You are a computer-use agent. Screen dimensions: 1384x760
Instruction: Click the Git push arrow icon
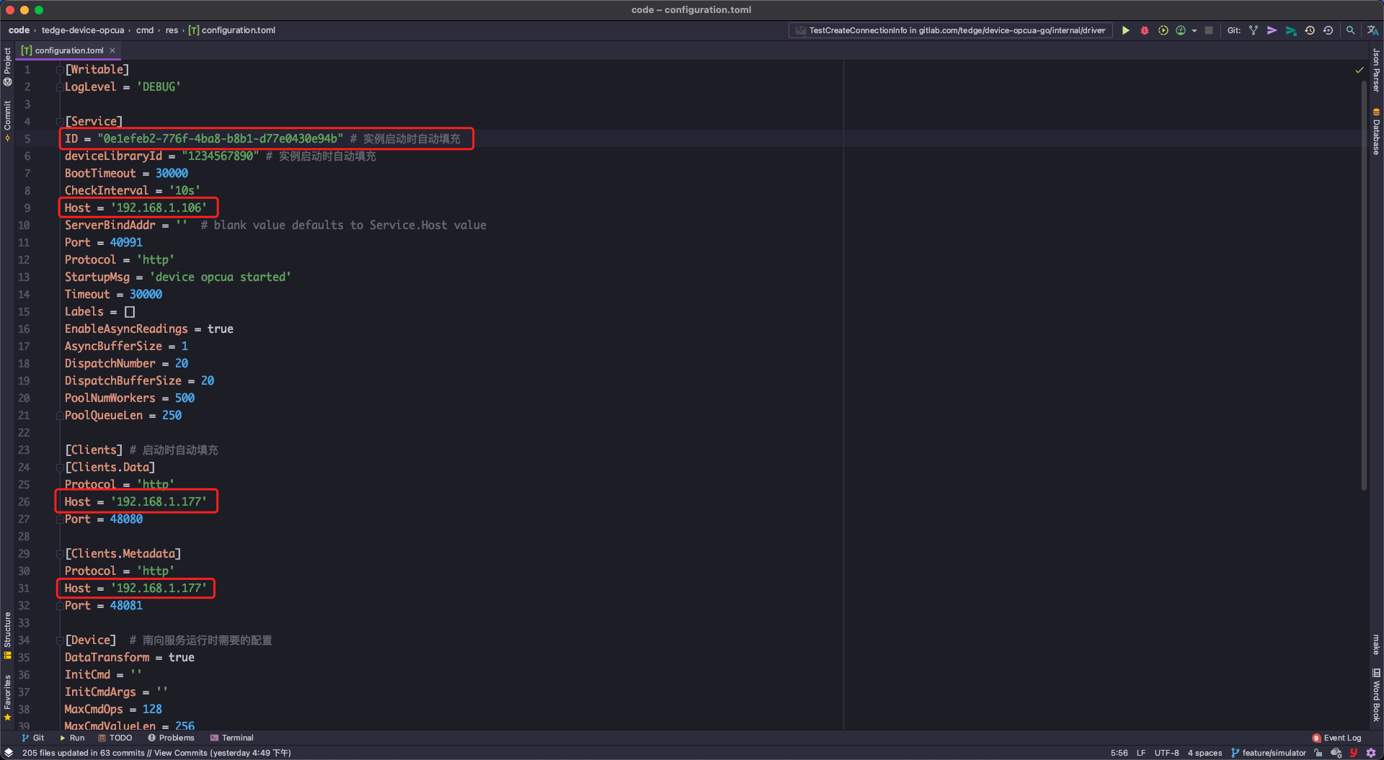(x=1291, y=30)
